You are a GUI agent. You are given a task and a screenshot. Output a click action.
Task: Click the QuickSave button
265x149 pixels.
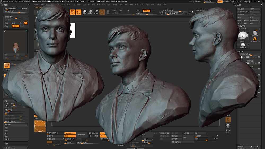(x=197, y=1)
